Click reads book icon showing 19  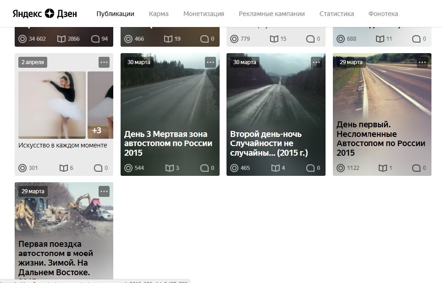168,39
